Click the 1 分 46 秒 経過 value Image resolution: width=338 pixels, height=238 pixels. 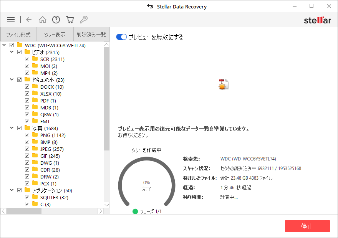pyautogui.click(x=236, y=188)
